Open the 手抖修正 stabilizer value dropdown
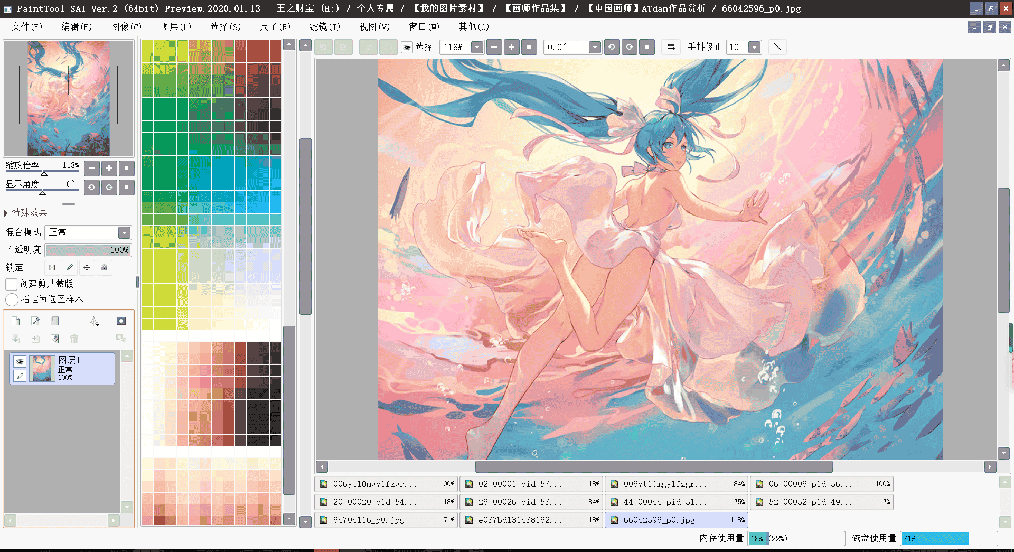Viewport: 1014px width, 552px height. [x=755, y=48]
